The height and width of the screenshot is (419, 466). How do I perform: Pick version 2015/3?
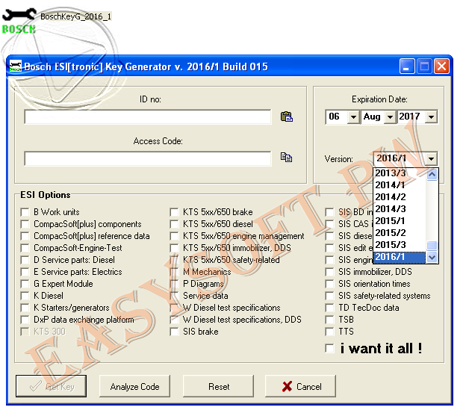tap(400, 244)
